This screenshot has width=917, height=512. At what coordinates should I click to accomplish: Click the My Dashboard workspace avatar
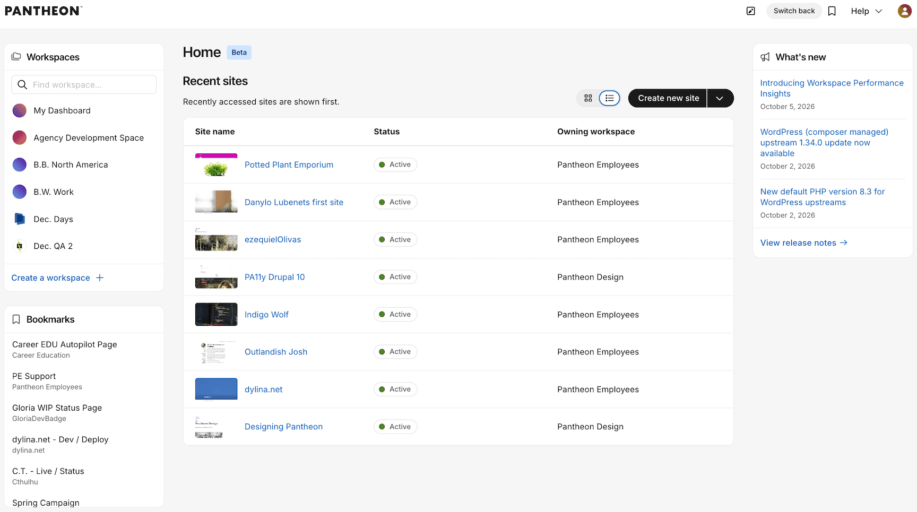20,110
